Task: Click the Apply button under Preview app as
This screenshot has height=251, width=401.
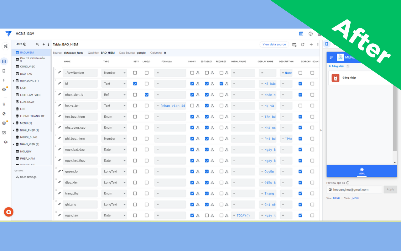Action: click(390, 190)
